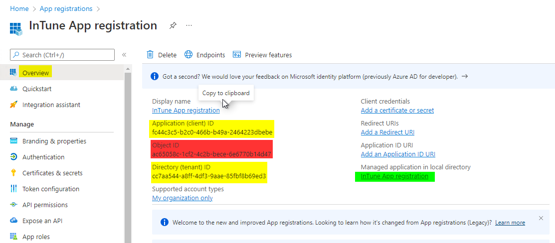Viewport: 555px width, 243px height.
Task: Click the Authentication arrow icon
Action: (13, 157)
